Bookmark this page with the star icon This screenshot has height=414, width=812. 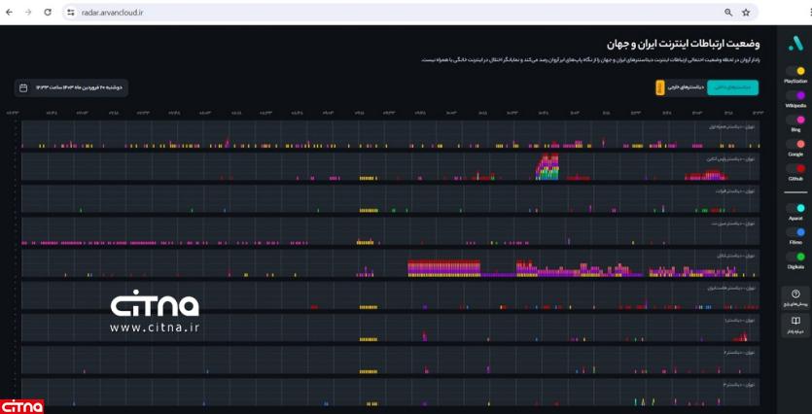(746, 13)
